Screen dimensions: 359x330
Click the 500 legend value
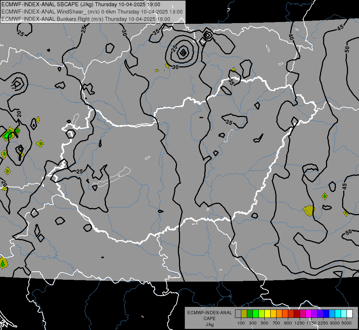point(264,323)
